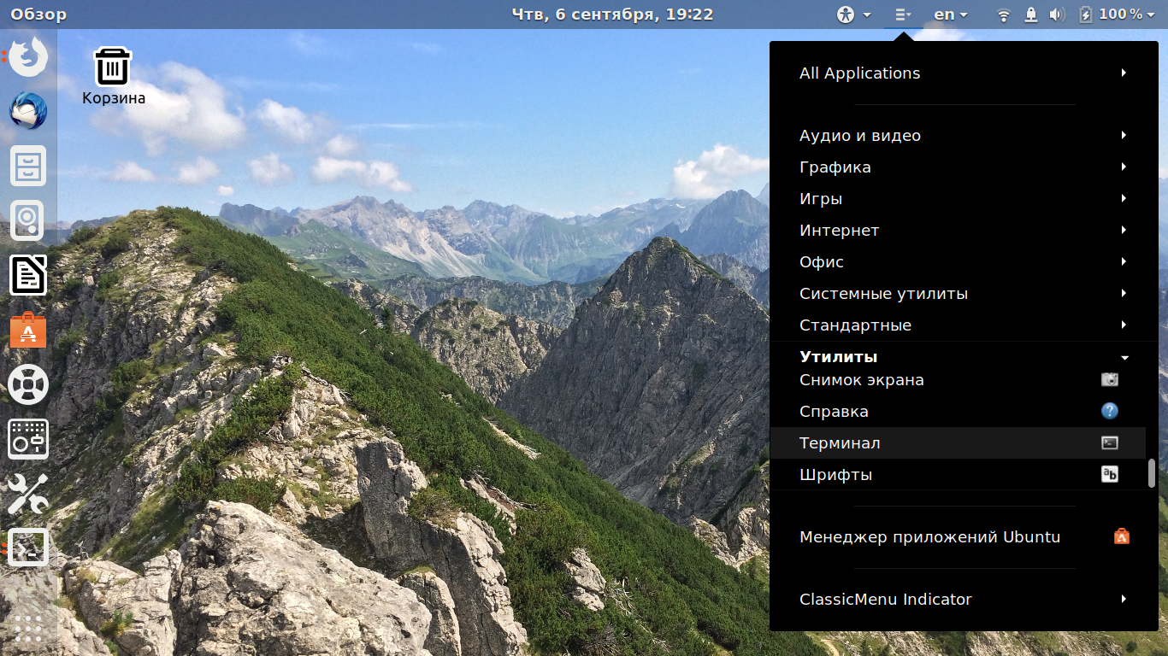The image size is (1168, 656).
Task: Select Снимок экрана menu entry
Action: (958, 380)
